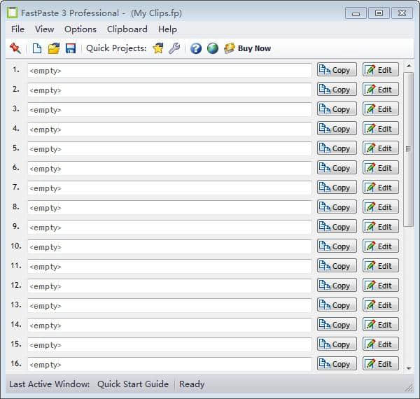Open a clips file with folder icon

click(x=54, y=48)
